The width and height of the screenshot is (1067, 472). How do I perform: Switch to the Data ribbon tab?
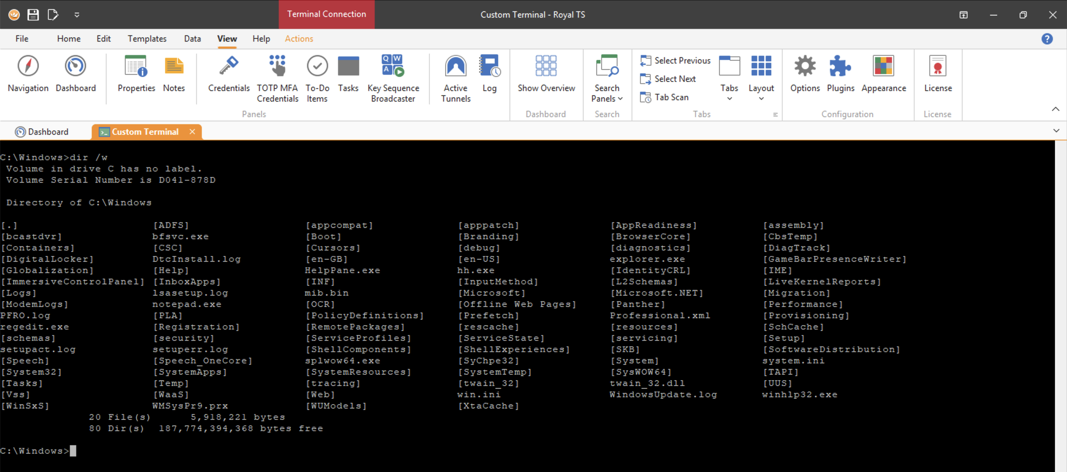tap(193, 38)
